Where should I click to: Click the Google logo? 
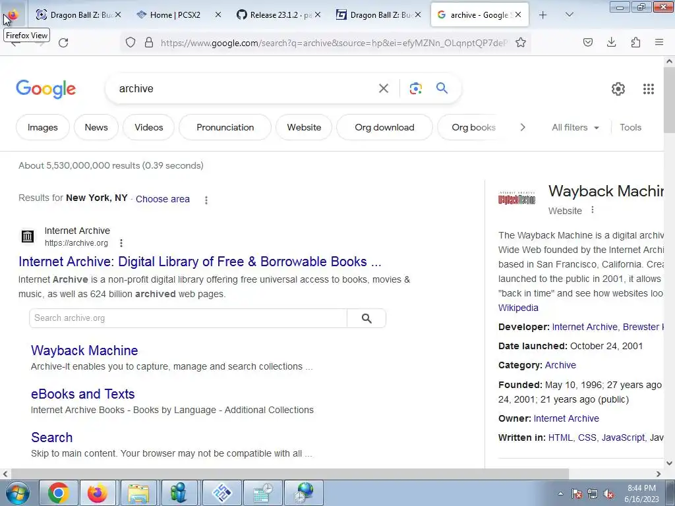(46, 89)
